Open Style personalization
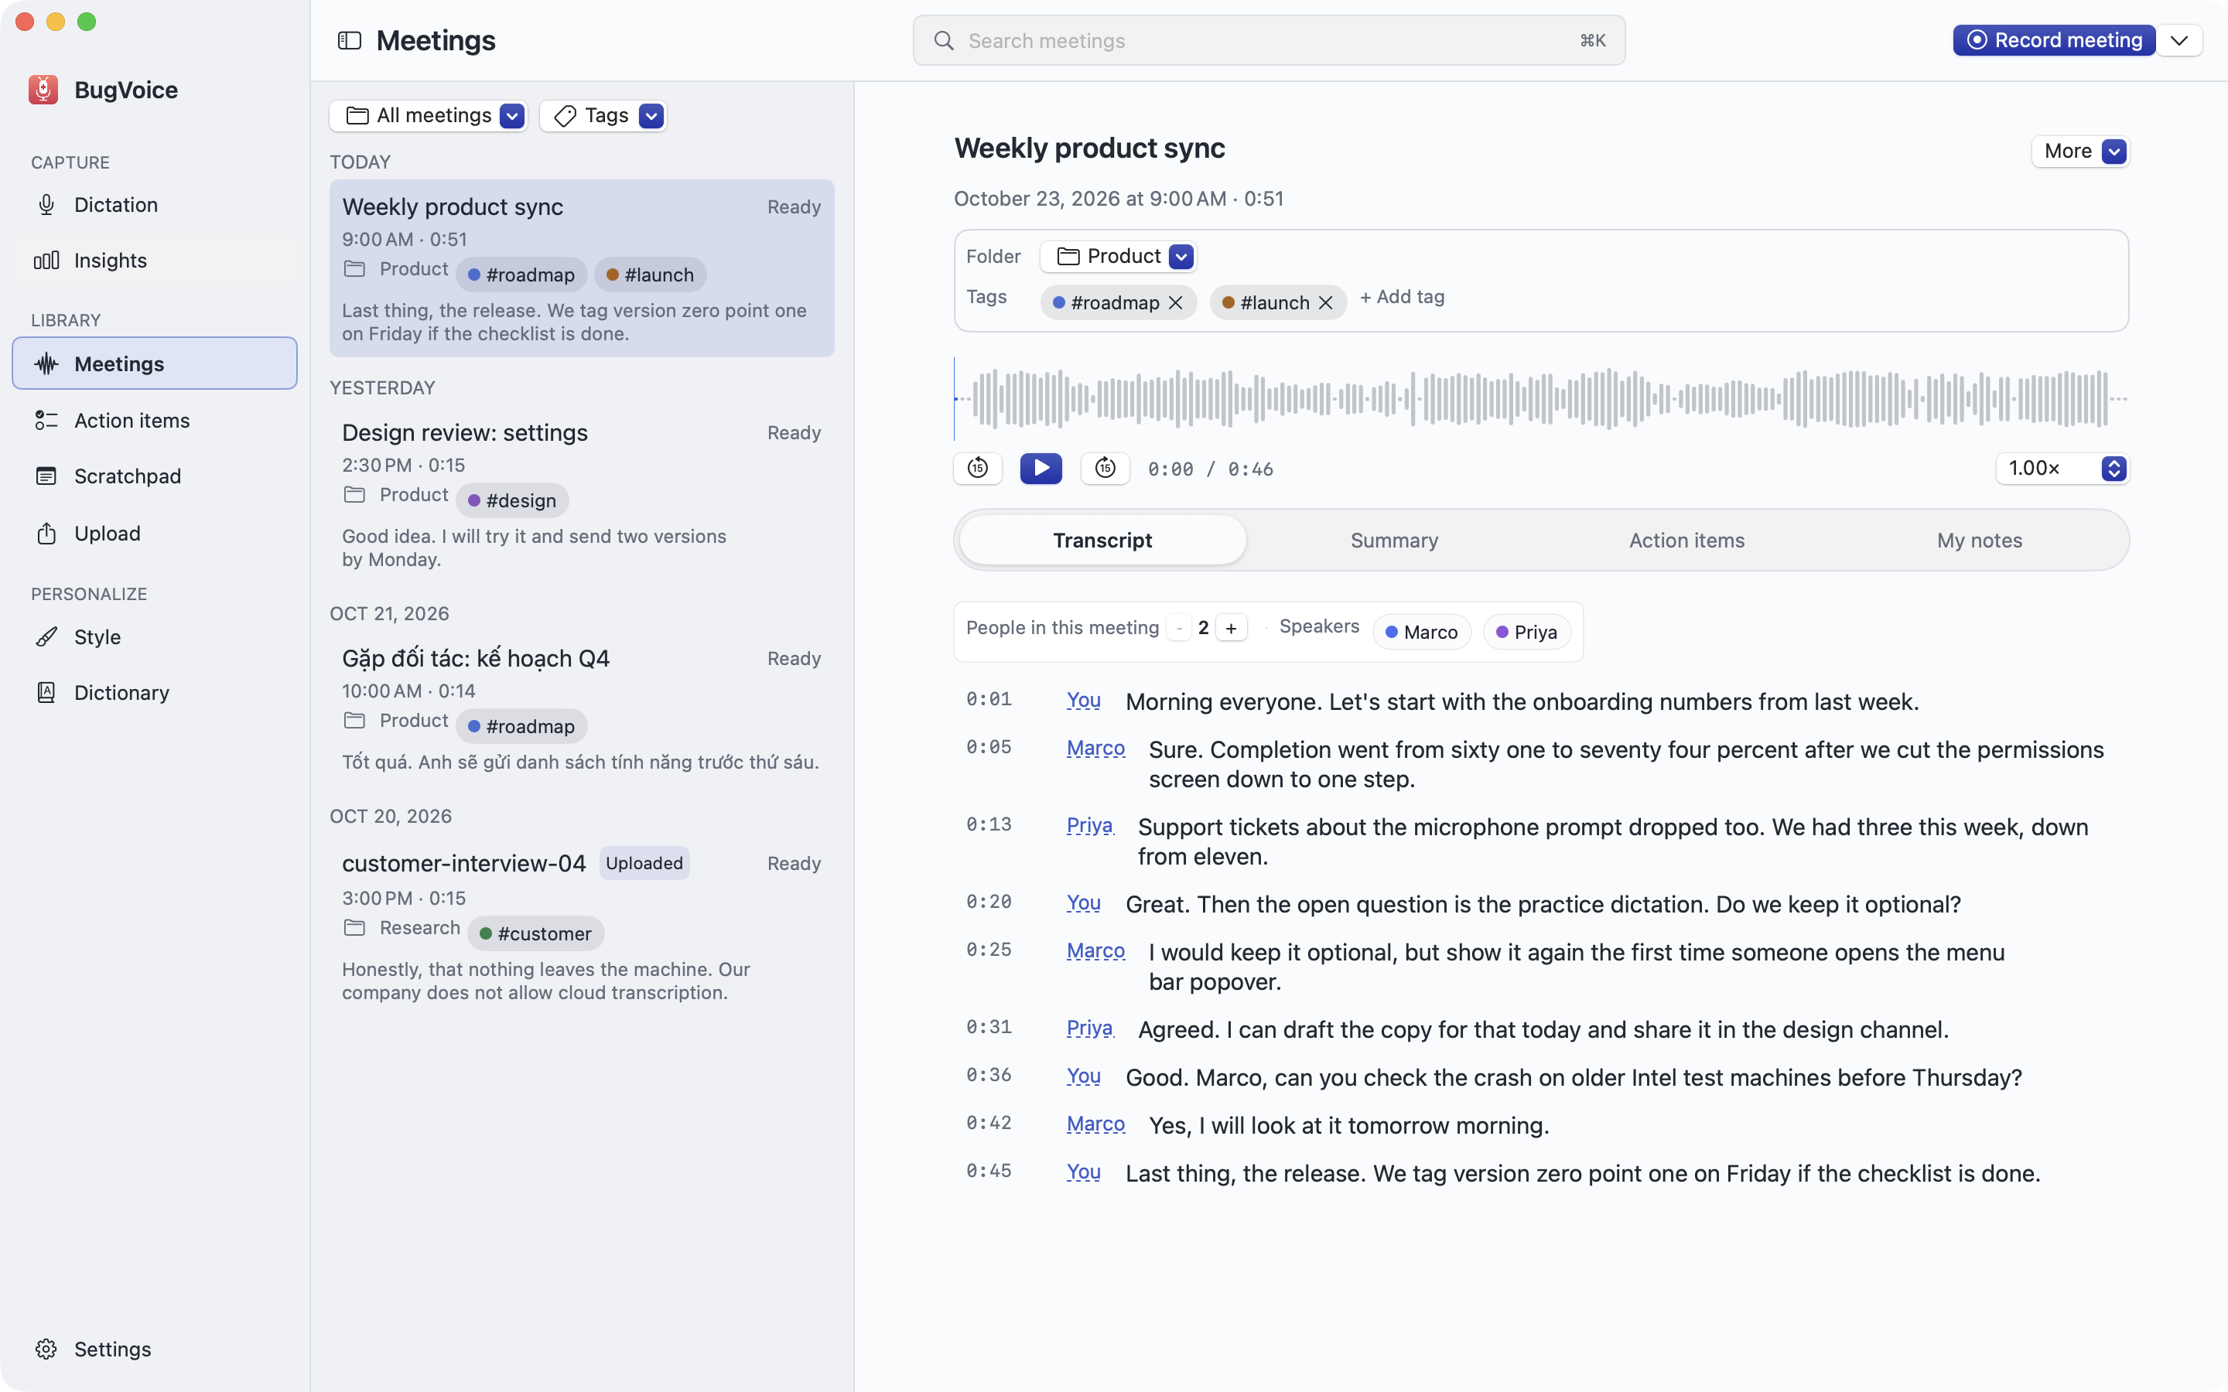The width and height of the screenshot is (2228, 1392). pyautogui.click(x=155, y=637)
